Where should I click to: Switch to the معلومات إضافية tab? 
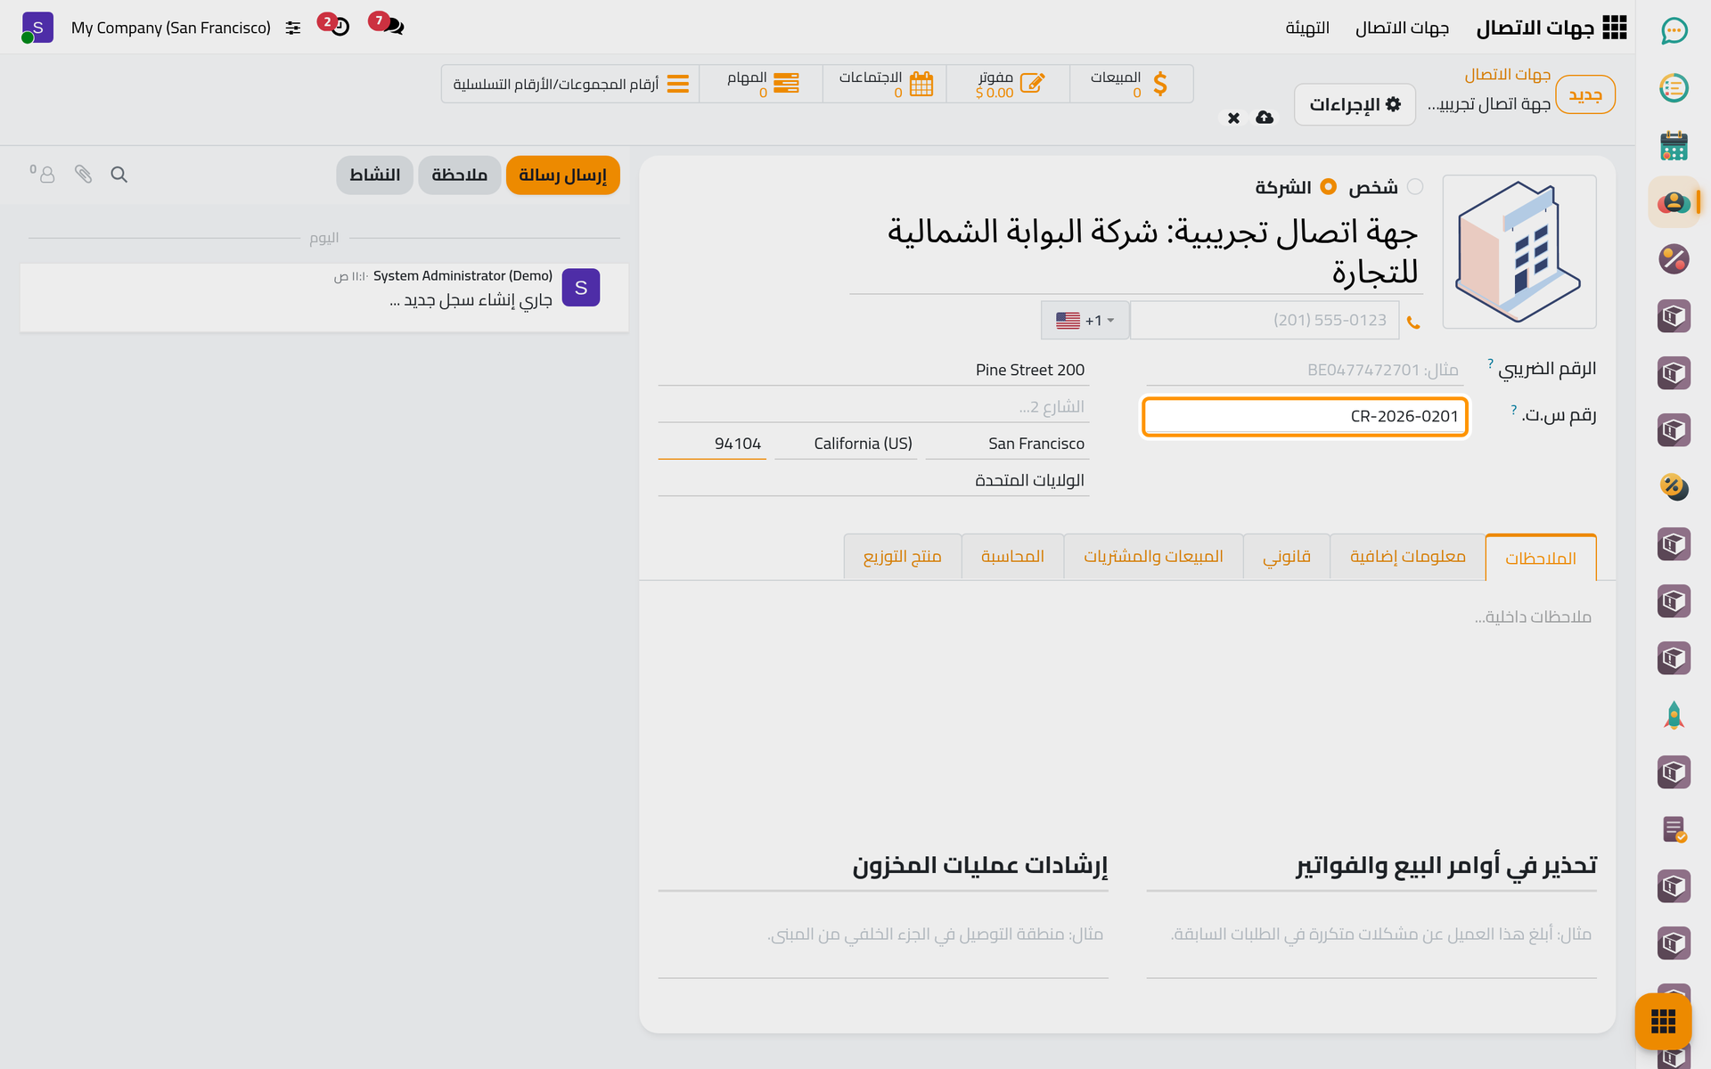pos(1408,557)
